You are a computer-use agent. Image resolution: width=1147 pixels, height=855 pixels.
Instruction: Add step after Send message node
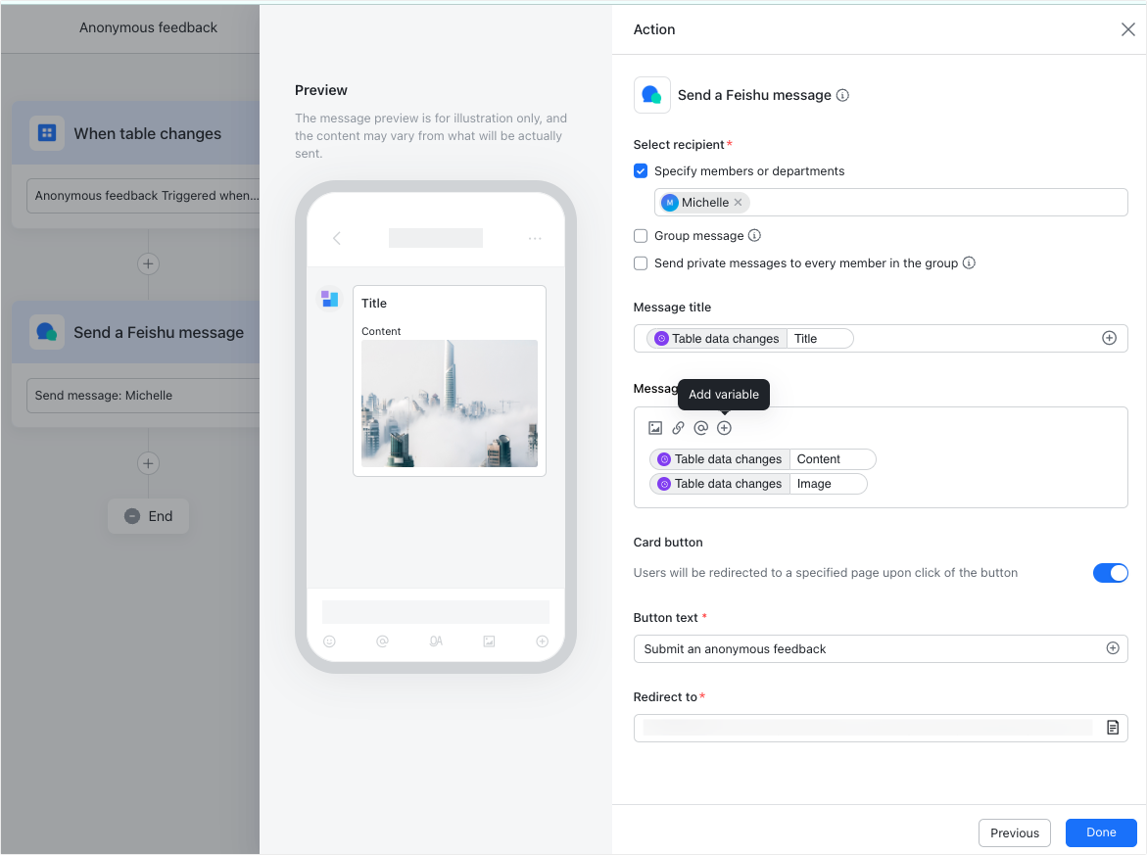[x=148, y=463]
